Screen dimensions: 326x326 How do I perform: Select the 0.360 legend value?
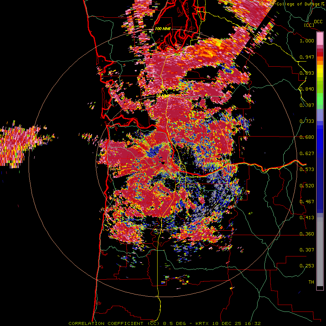307,234
